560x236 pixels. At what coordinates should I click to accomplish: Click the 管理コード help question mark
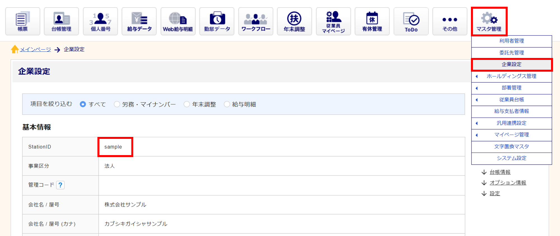tap(60, 185)
